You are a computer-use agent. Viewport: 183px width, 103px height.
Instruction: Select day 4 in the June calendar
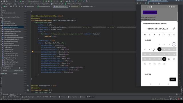coord(174,44)
